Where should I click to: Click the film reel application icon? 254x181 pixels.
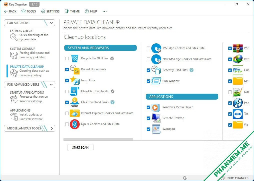tap(238, 103)
